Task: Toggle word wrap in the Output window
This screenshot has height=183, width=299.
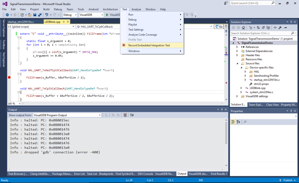Action: [132, 115]
